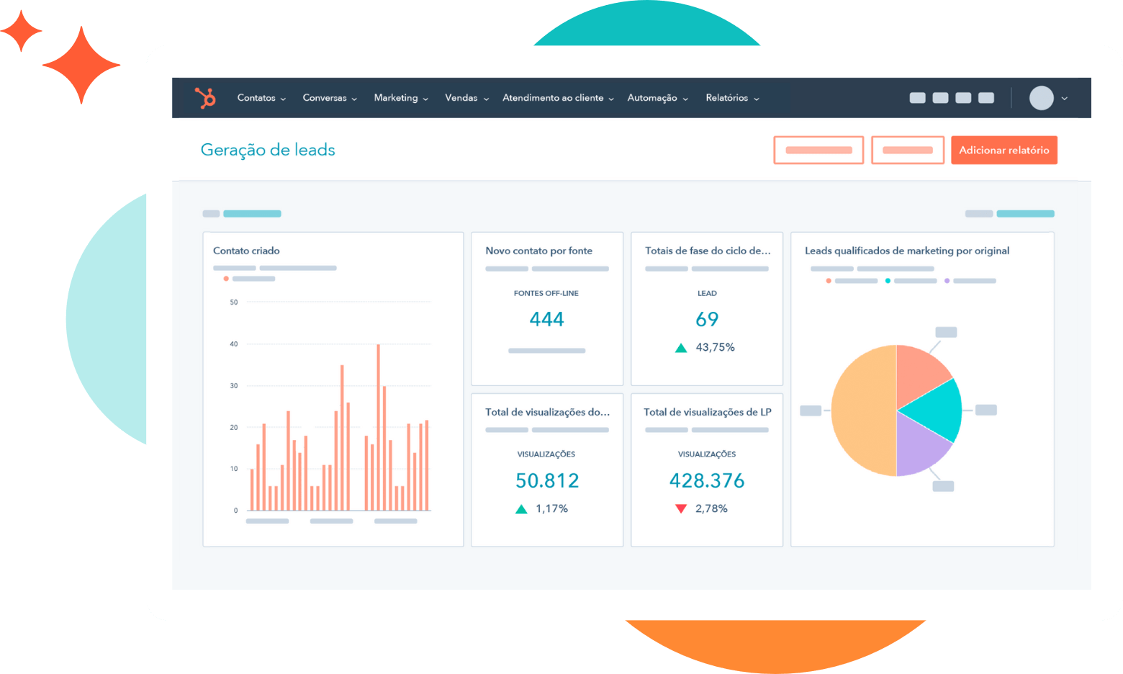Click the HubSpot sprocket logo
The width and height of the screenshot is (1123, 674).
208,98
